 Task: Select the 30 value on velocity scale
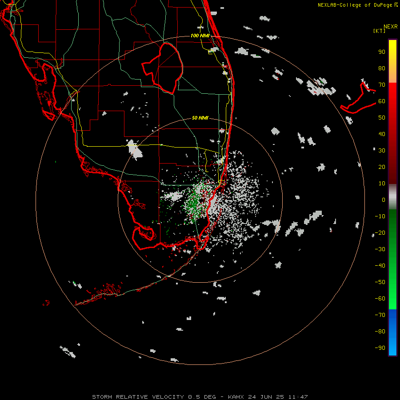(382, 151)
